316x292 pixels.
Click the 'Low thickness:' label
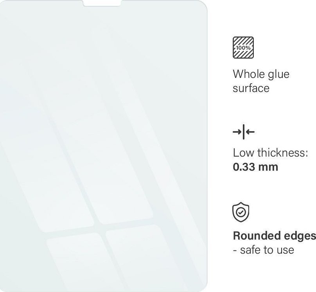pos(271,153)
